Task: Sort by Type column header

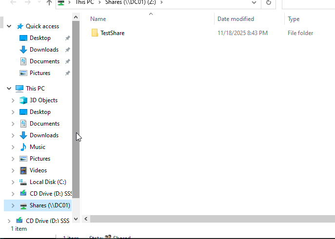Action: (294, 19)
